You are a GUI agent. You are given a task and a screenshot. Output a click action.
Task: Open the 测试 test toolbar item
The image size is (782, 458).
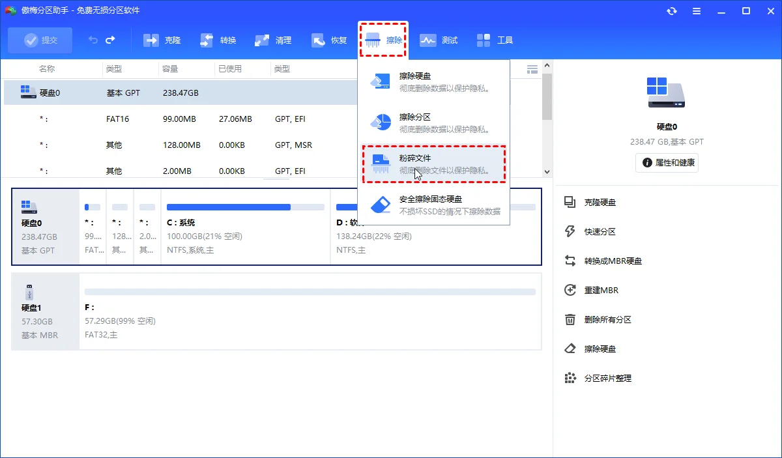click(439, 40)
